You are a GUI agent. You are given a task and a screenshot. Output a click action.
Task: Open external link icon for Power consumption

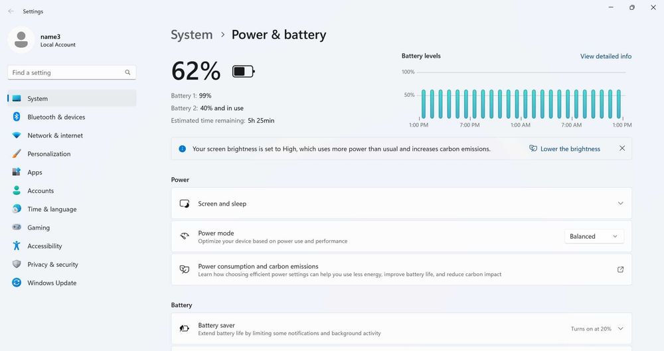pyautogui.click(x=620, y=269)
